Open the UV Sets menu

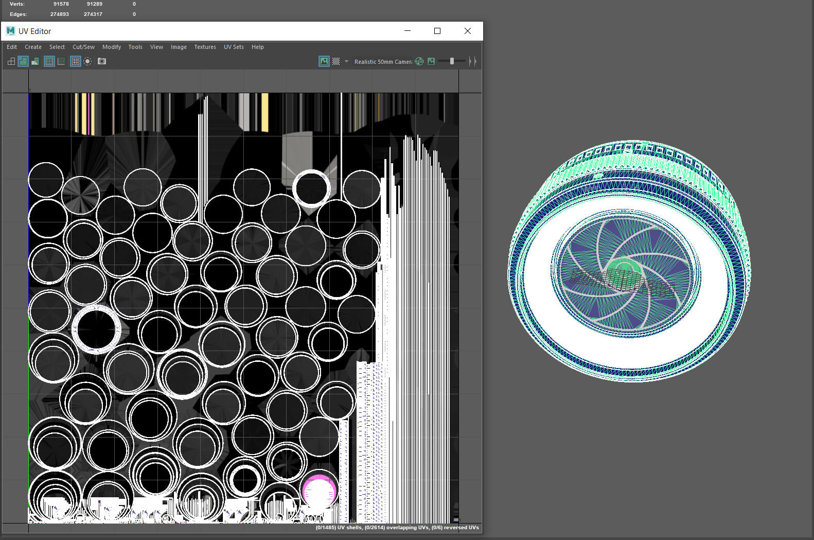pyautogui.click(x=234, y=47)
